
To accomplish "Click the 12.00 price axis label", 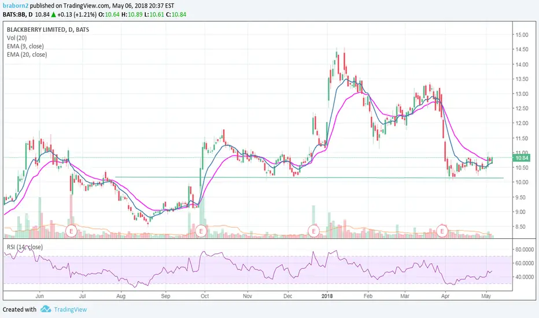I will tap(522, 123).
